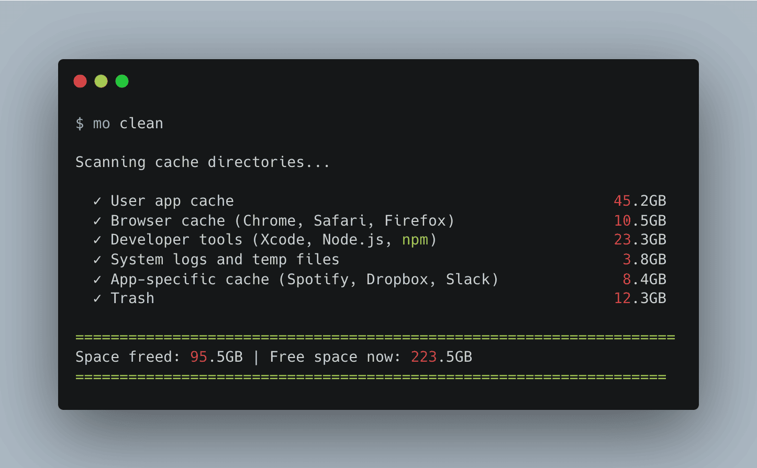This screenshot has width=757, height=468.
Task: Click the checkmark beside System logs line
Action: pyautogui.click(x=97, y=260)
